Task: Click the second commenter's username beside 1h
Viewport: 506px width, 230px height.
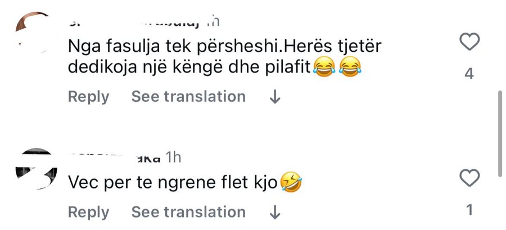Action: click(x=112, y=157)
